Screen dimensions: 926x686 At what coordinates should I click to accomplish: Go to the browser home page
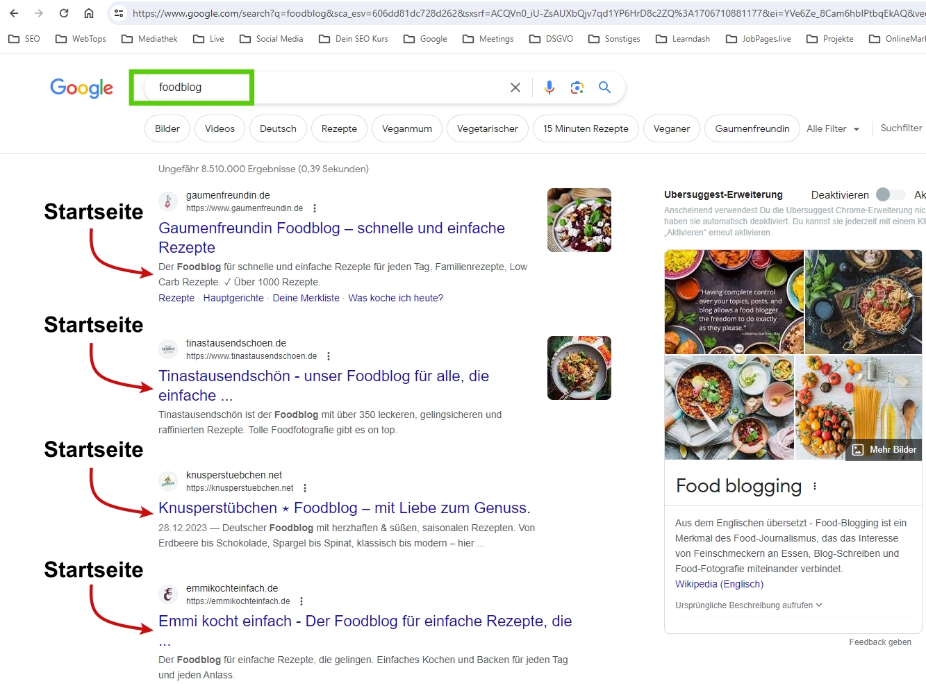pyautogui.click(x=89, y=12)
